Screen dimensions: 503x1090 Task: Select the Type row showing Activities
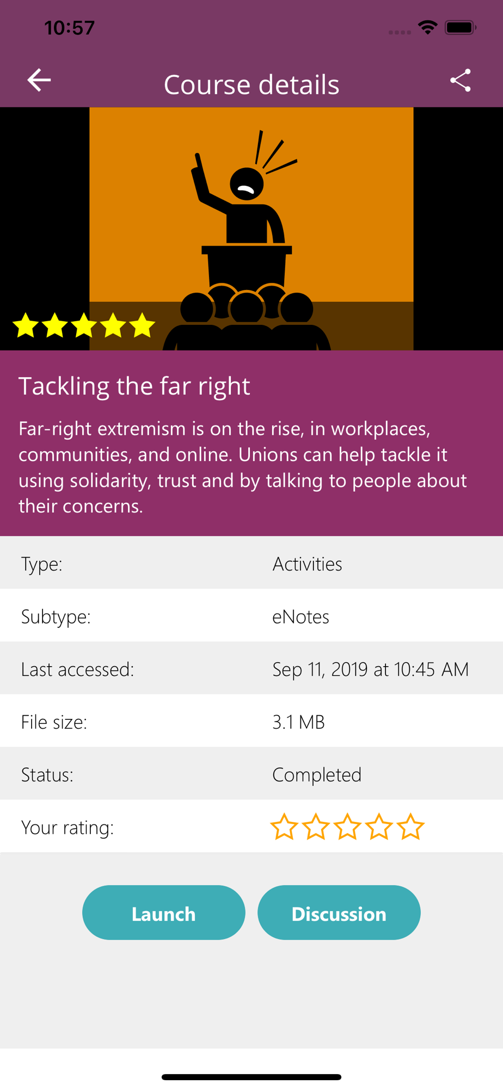(x=251, y=563)
